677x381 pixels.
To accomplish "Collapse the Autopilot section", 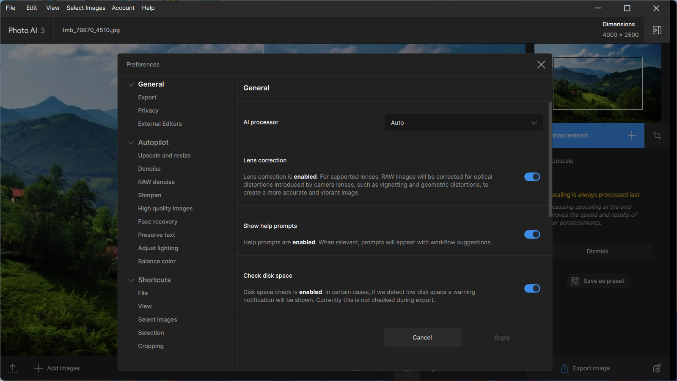I will click(131, 143).
